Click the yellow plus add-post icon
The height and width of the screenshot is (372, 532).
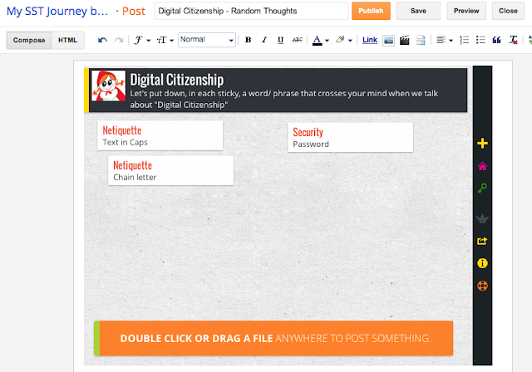tap(482, 144)
